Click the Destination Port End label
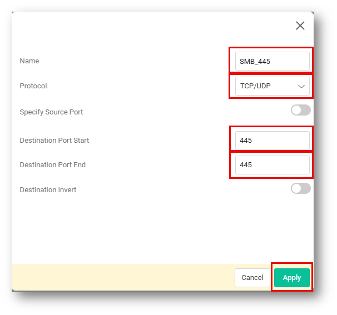The width and height of the screenshot is (337, 315). 52,165
